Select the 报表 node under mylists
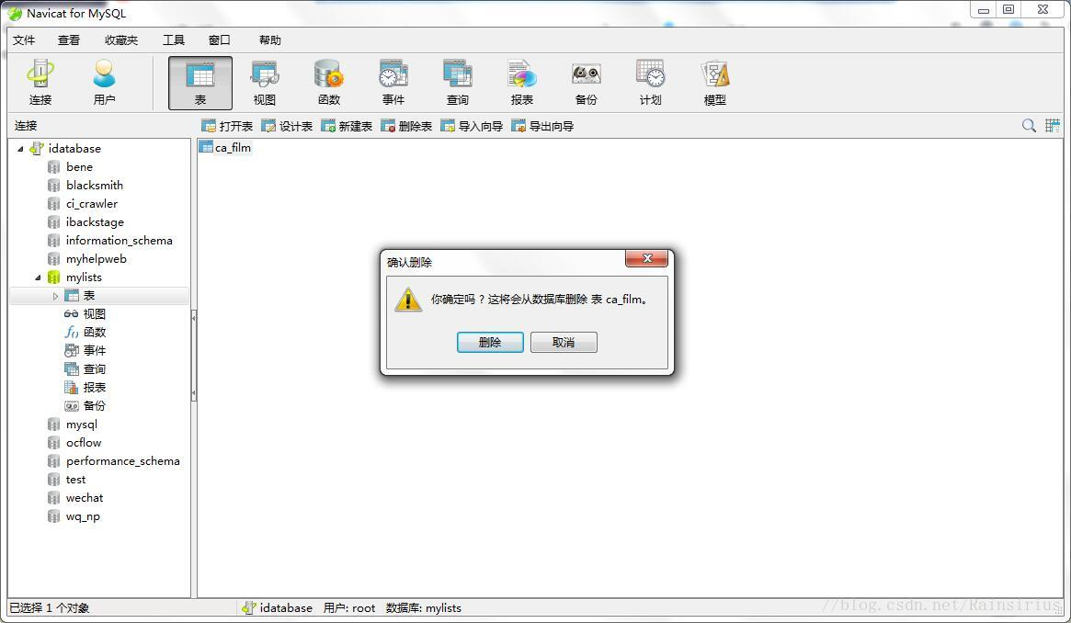1071x623 pixels. (x=94, y=388)
